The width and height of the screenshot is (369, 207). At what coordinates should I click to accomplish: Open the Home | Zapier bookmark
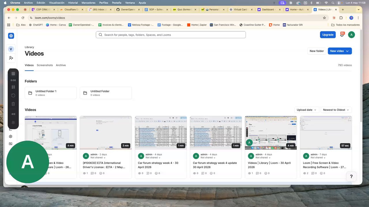pos(197,25)
